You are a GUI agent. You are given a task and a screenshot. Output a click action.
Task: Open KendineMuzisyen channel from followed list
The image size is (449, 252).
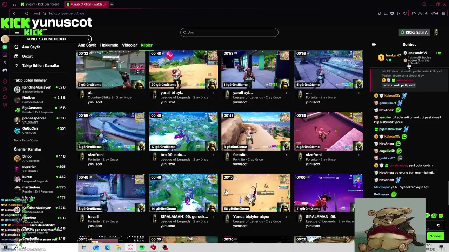pos(40,89)
